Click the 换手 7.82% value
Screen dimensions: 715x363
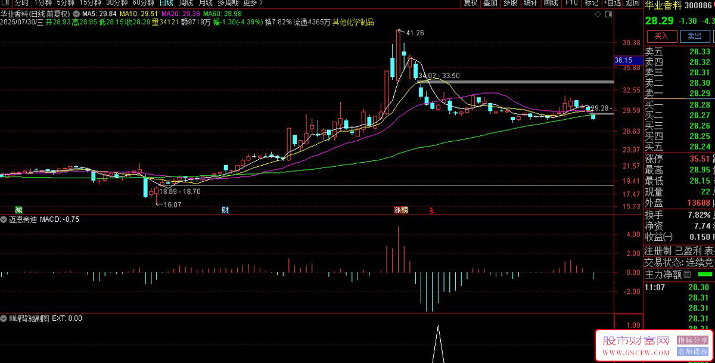698,215
